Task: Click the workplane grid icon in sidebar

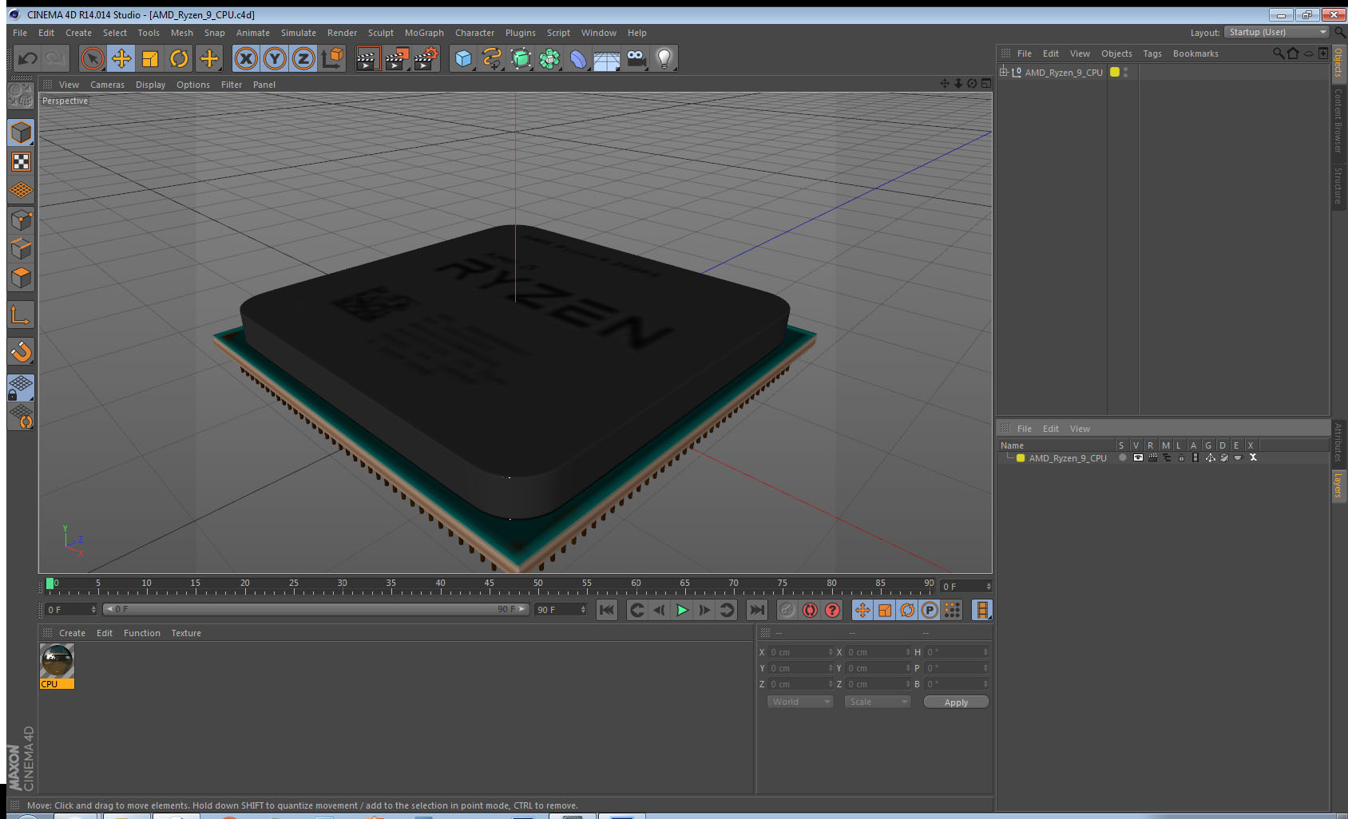Action: tap(21, 191)
